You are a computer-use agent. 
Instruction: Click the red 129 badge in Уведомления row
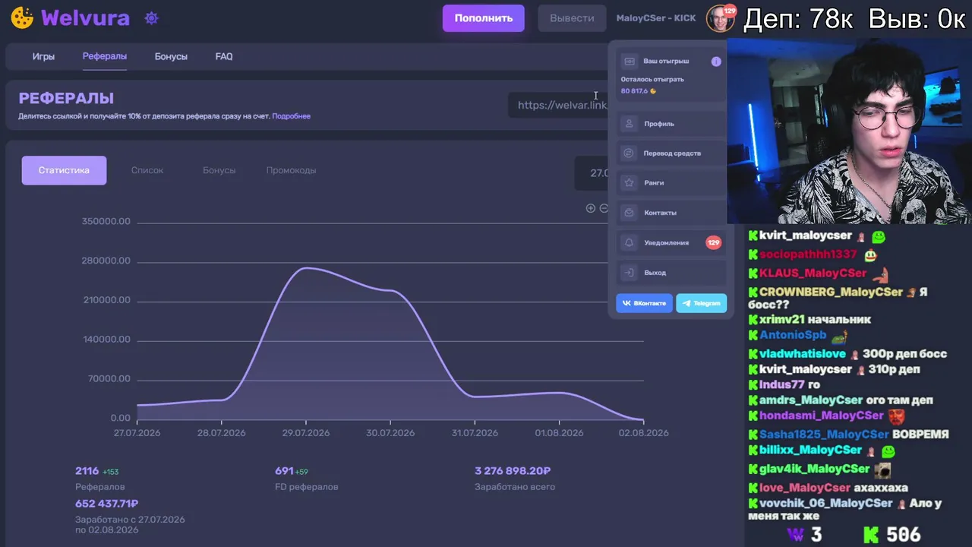pyautogui.click(x=713, y=243)
